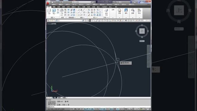Image resolution: width=197 pixels, height=111 pixels.
Task: Click the Smooth Object (平滑物件) mesh tool
Action: [62, 12]
